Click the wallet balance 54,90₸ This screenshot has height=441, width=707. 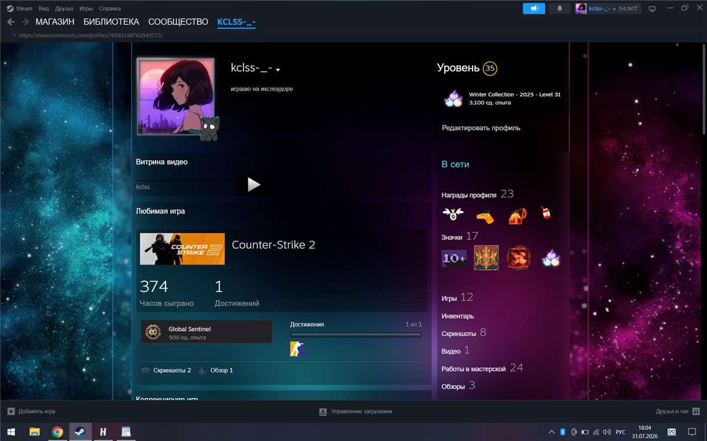click(629, 9)
